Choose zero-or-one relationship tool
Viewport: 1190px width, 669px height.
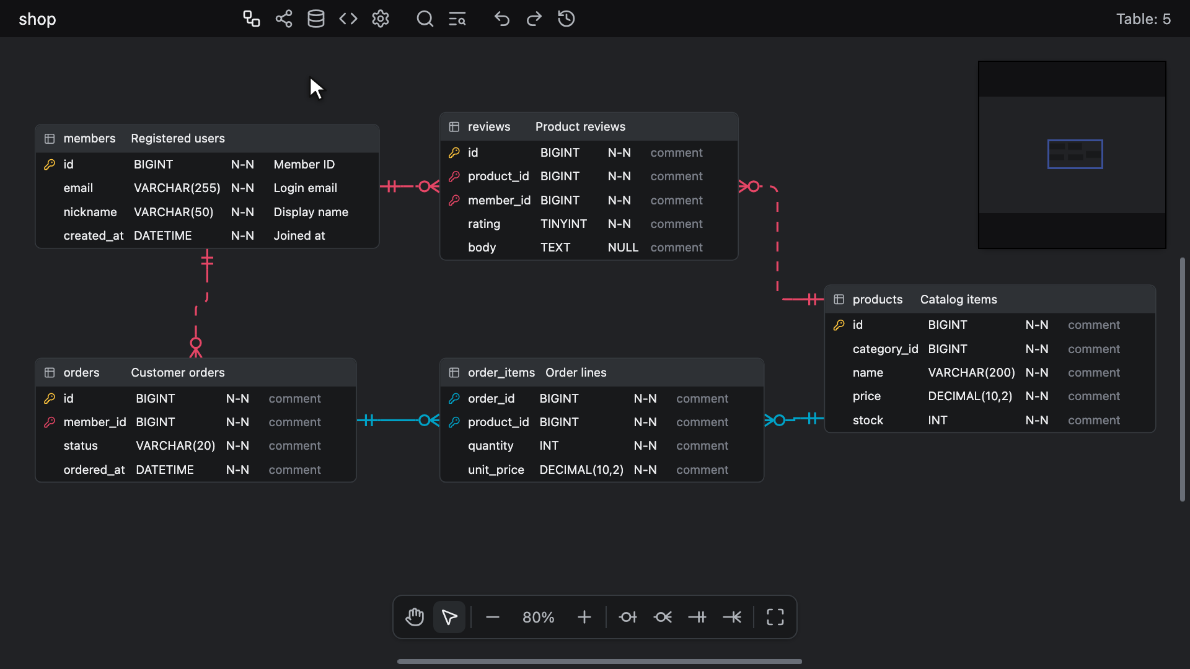[628, 617]
